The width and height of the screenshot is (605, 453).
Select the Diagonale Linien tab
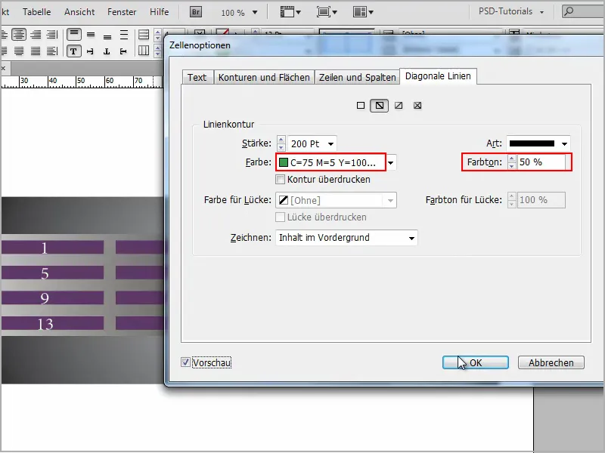pos(438,76)
